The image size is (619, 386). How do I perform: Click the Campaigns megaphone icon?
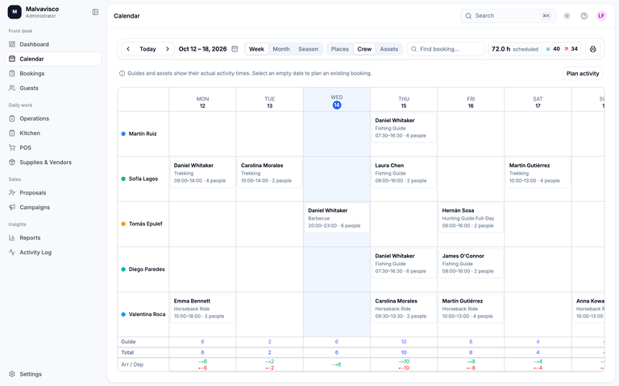(x=12, y=207)
